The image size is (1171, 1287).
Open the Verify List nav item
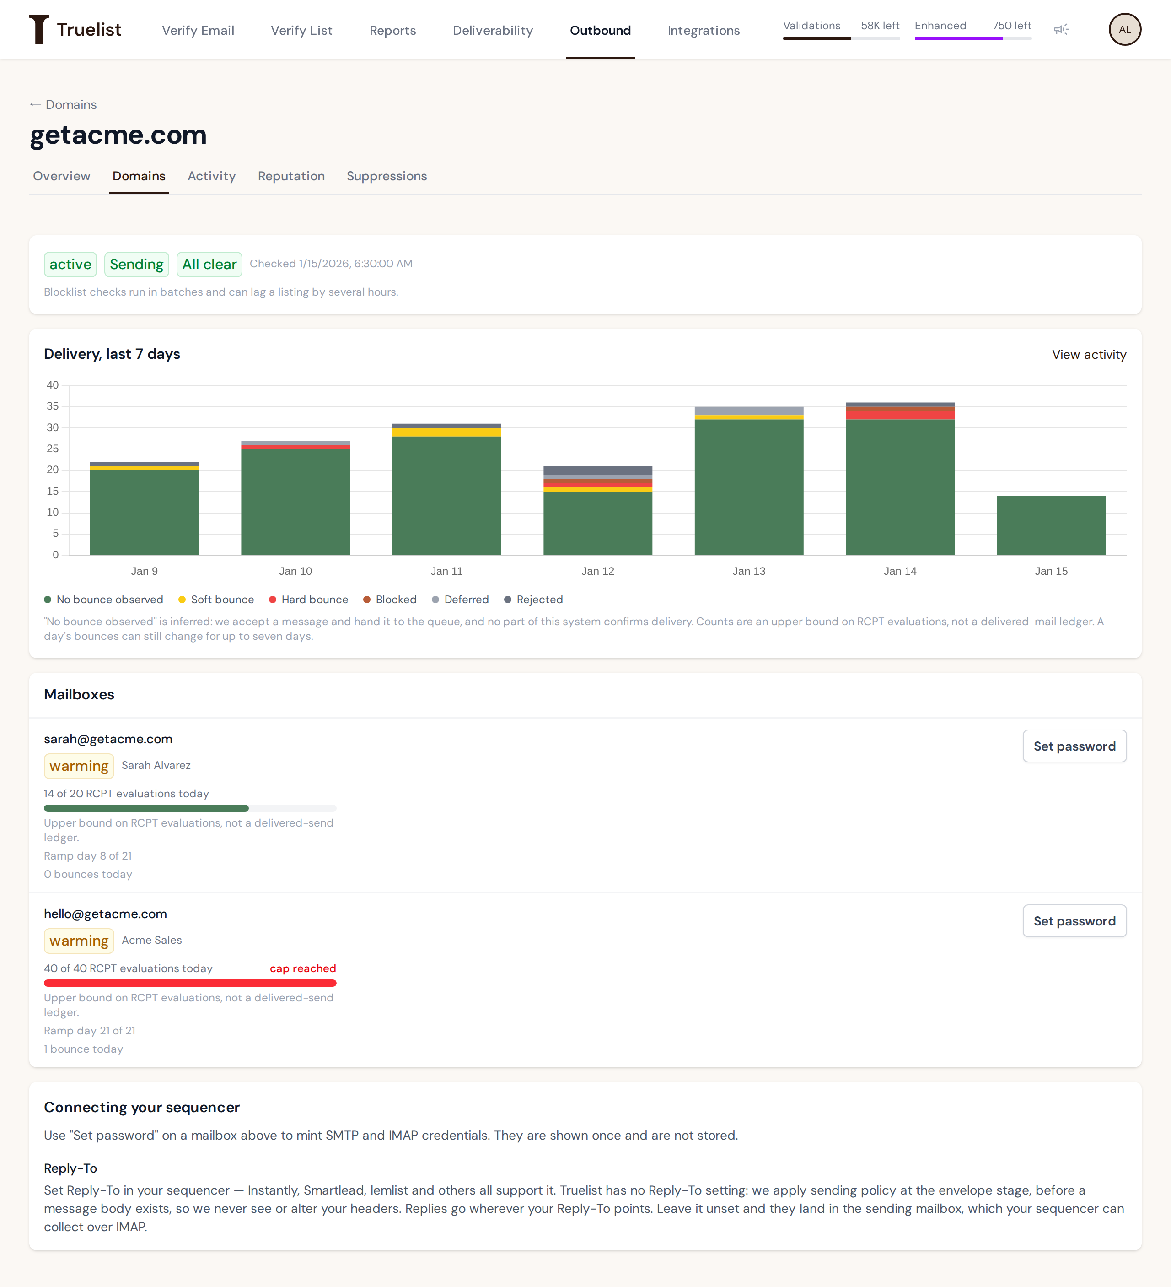pyautogui.click(x=301, y=30)
